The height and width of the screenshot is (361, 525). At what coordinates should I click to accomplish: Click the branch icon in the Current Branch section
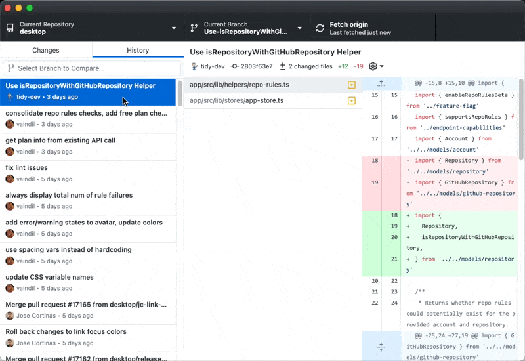click(x=194, y=28)
